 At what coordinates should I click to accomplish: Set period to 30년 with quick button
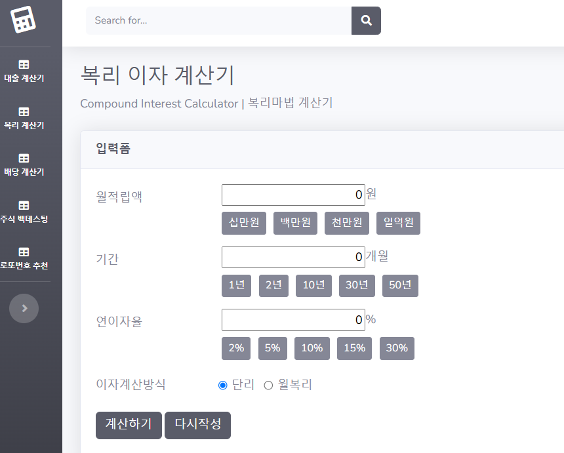point(357,285)
